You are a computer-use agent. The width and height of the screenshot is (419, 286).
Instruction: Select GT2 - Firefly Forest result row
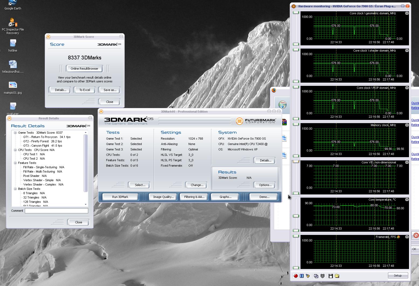coord(42,141)
